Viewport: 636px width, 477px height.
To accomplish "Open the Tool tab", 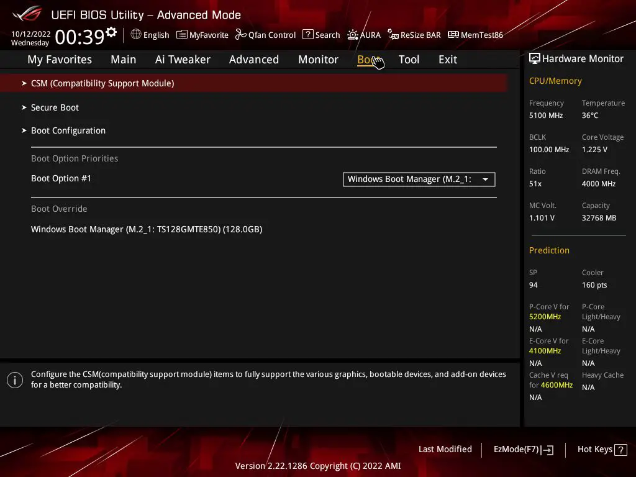I will tap(409, 60).
